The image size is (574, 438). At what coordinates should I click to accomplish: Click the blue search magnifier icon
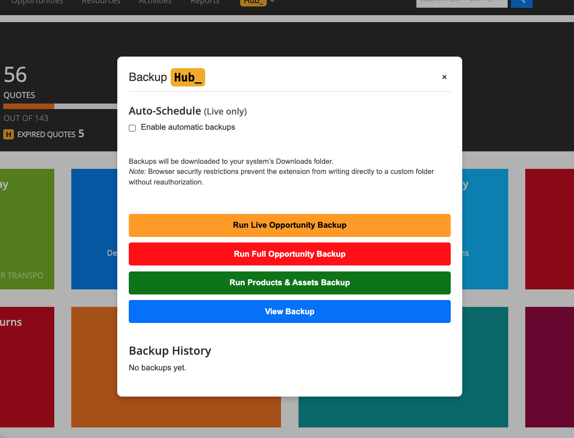point(522,3)
